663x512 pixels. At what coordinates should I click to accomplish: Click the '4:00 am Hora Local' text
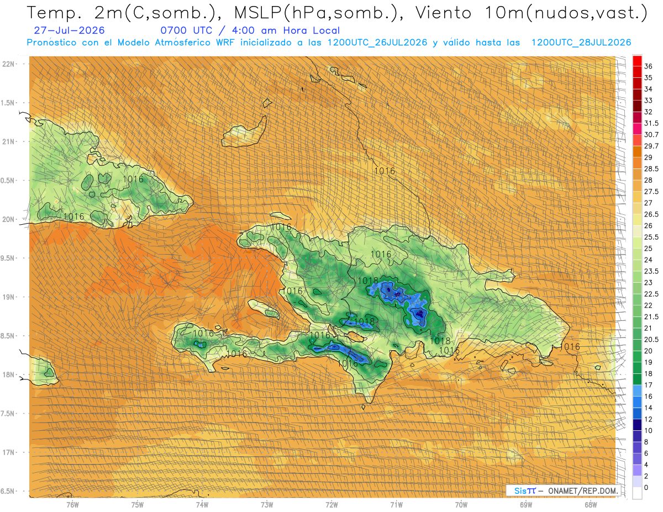coord(286,30)
